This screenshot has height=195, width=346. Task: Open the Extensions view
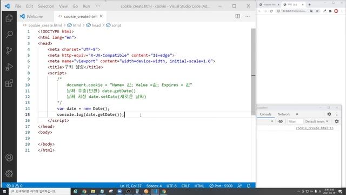pyautogui.click(x=9, y=83)
